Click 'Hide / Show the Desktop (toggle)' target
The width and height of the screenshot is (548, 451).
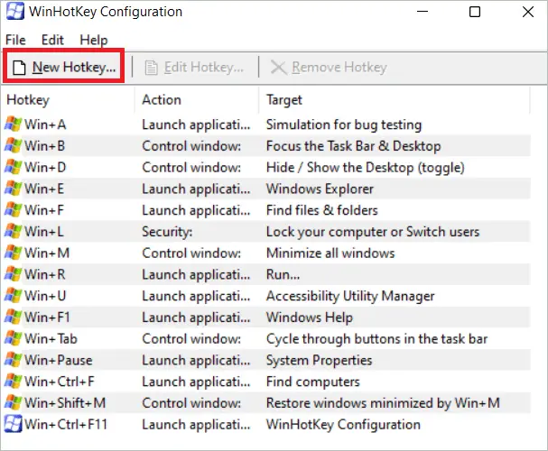click(x=366, y=168)
